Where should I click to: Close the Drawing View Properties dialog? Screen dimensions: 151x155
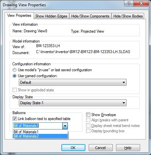(141, 3)
